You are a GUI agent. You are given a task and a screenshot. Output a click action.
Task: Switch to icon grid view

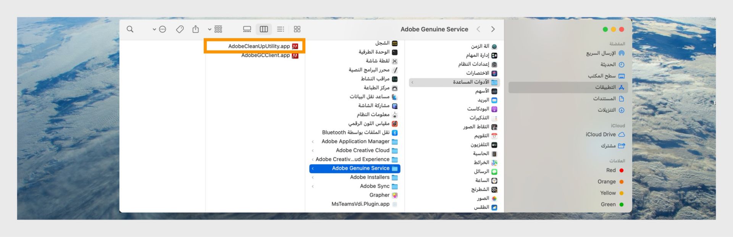297,29
